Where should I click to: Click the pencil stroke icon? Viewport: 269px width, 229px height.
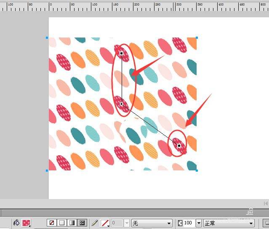tap(95, 223)
